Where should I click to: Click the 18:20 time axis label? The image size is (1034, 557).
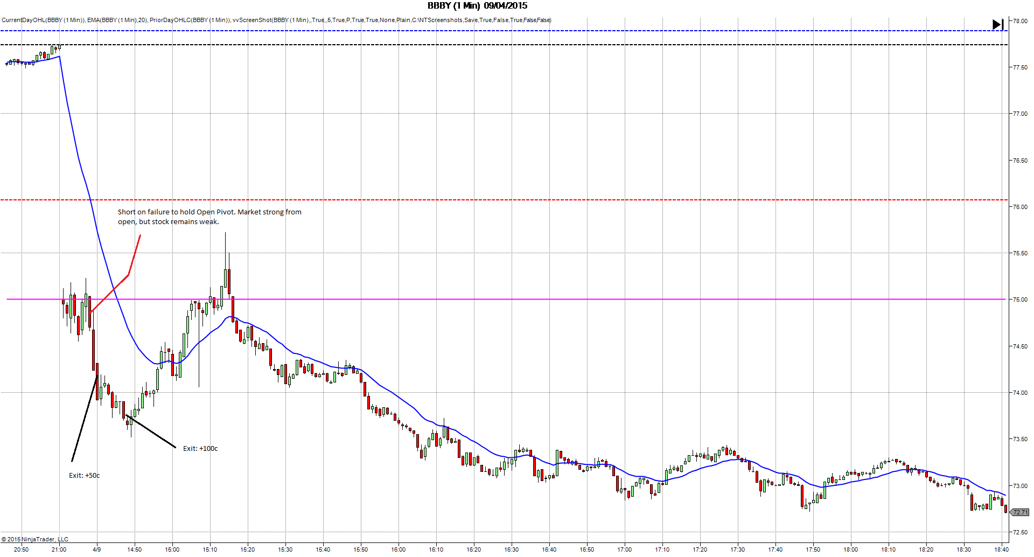click(926, 549)
